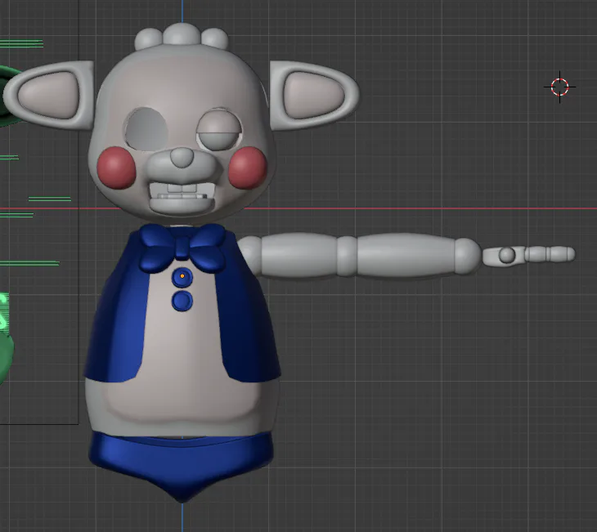The height and width of the screenshot is (532, 597).
Task: Click the 3D cursor crosshair in the viewport
Action: (x=559, y=87)
